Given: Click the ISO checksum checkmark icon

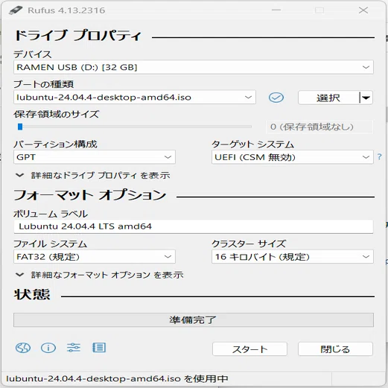Looking at the screenshot, I should [x=276, y=98].
